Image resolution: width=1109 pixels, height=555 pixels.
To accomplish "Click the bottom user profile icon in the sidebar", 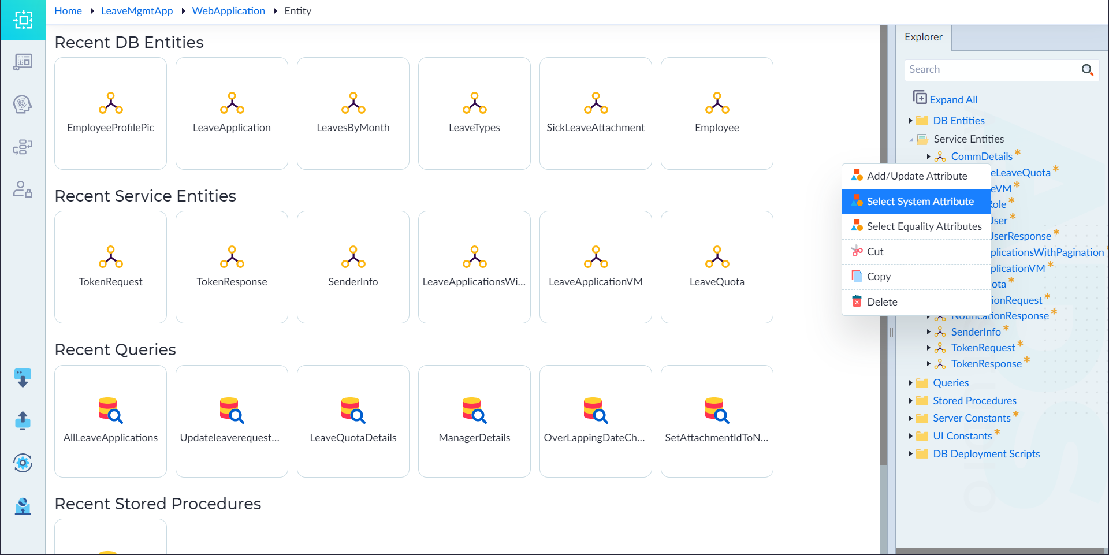I will [23, 506].
